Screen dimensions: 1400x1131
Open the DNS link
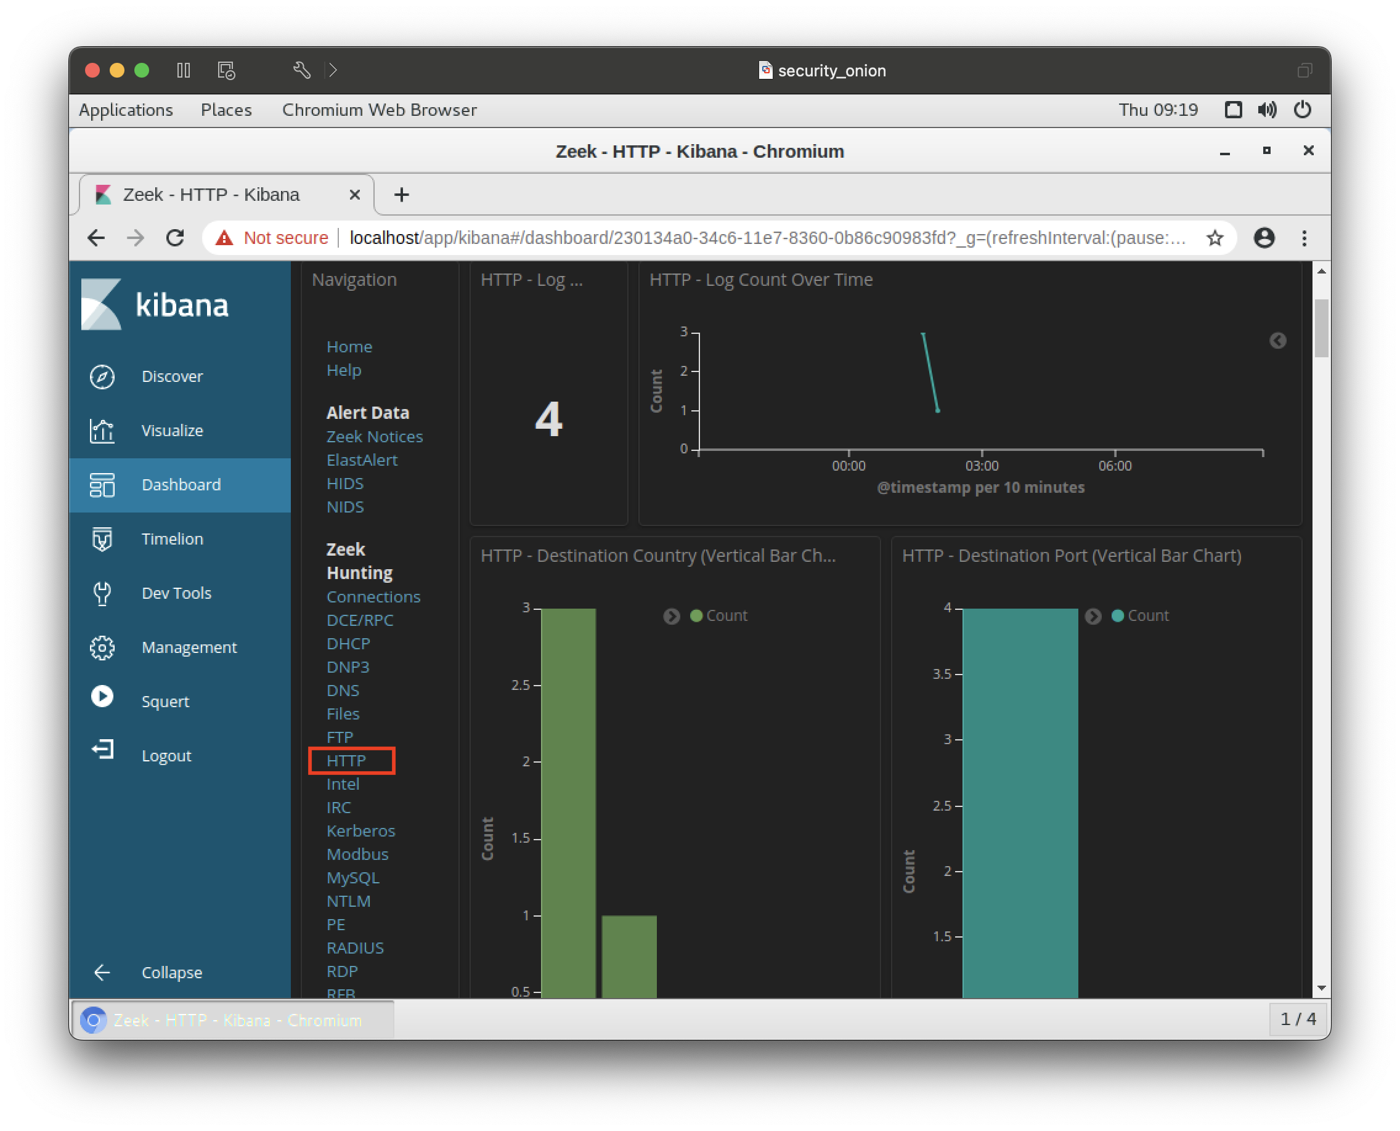point(343,691)
